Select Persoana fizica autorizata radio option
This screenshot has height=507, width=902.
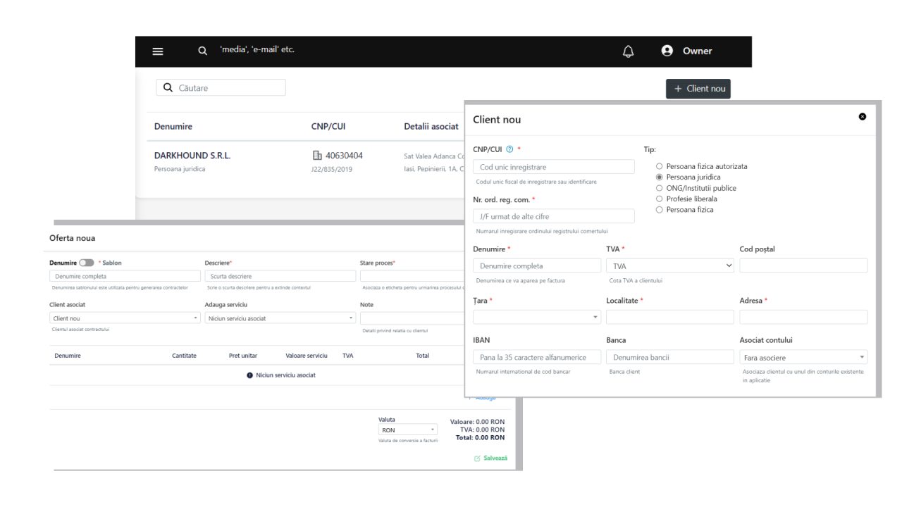(x=660, y=167)
